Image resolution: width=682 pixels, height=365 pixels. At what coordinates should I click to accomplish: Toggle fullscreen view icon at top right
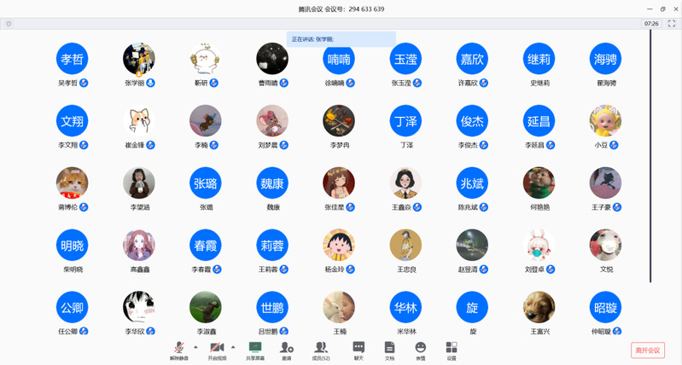[671, 24]
